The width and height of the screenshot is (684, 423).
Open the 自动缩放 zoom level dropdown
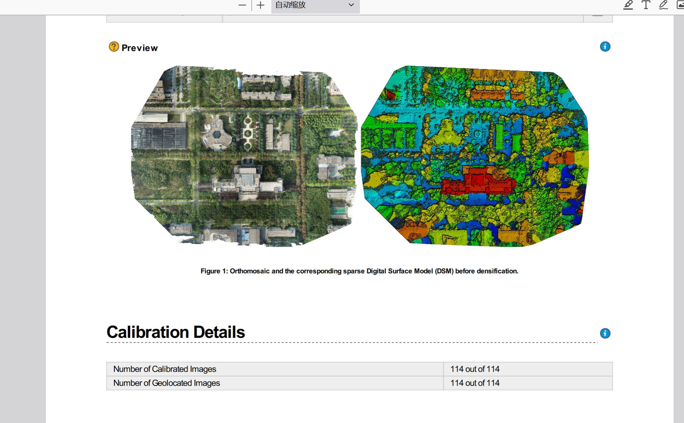click(x=315, y=5)
